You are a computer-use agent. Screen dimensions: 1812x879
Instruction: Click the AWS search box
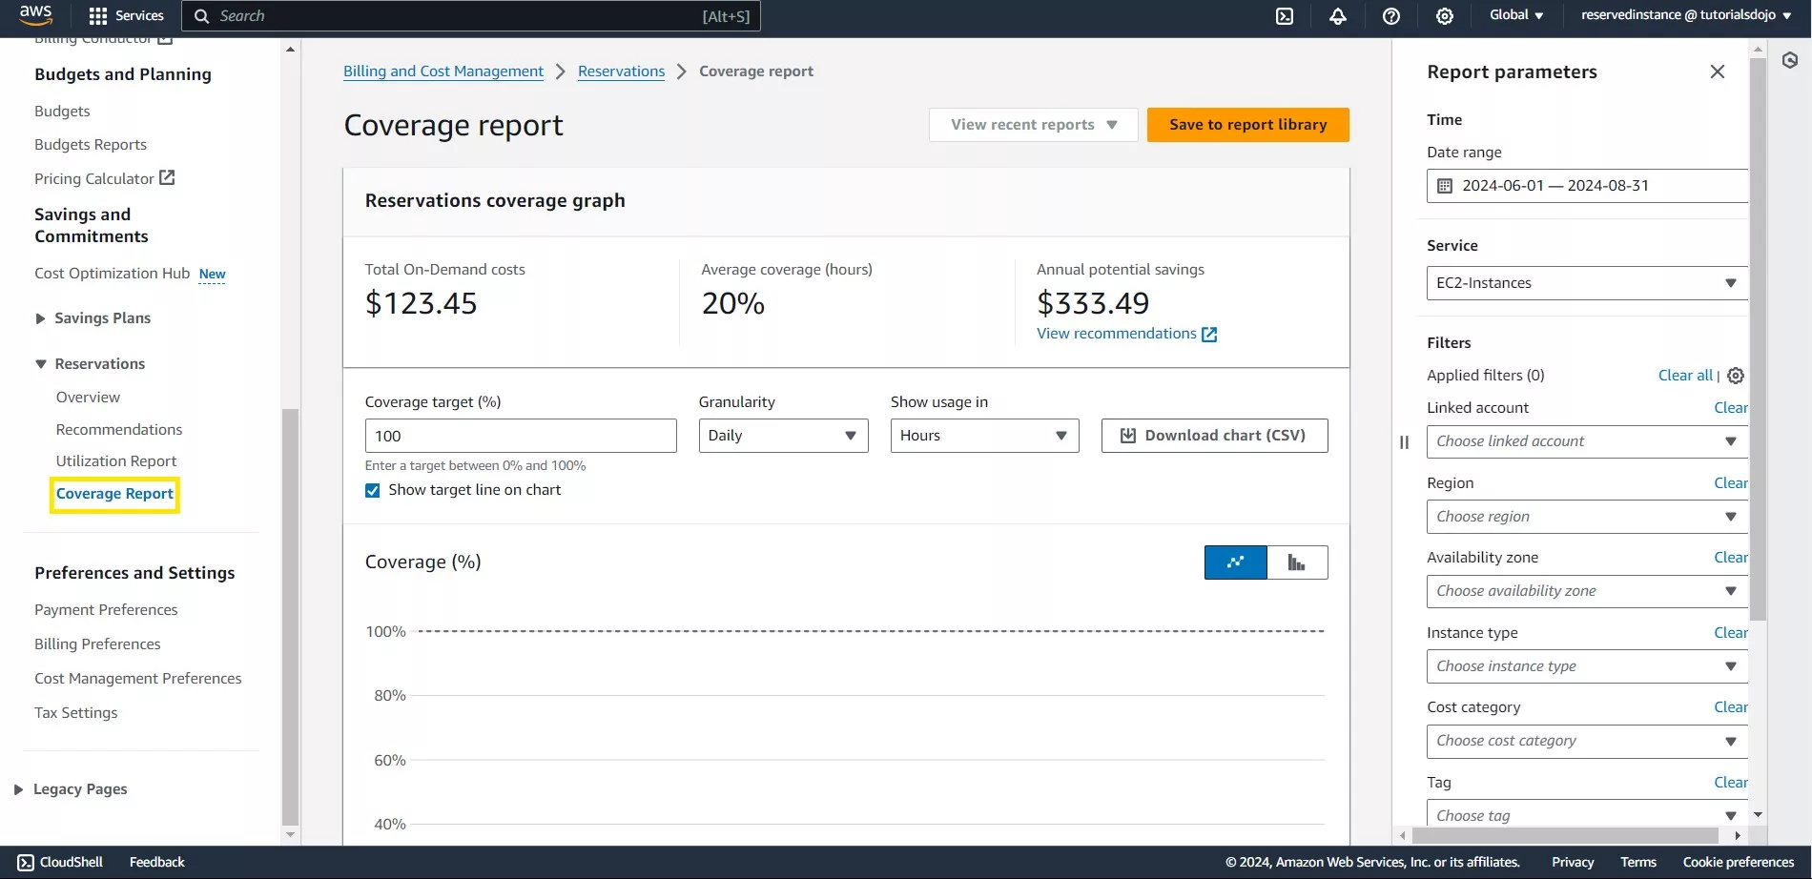pos(471,16)
